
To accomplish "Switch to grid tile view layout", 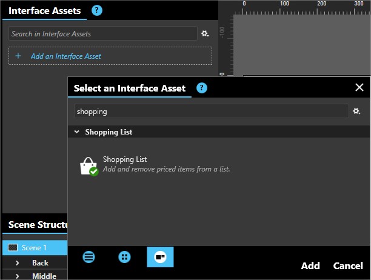I will pyautogui.click(x=124, y=257).
